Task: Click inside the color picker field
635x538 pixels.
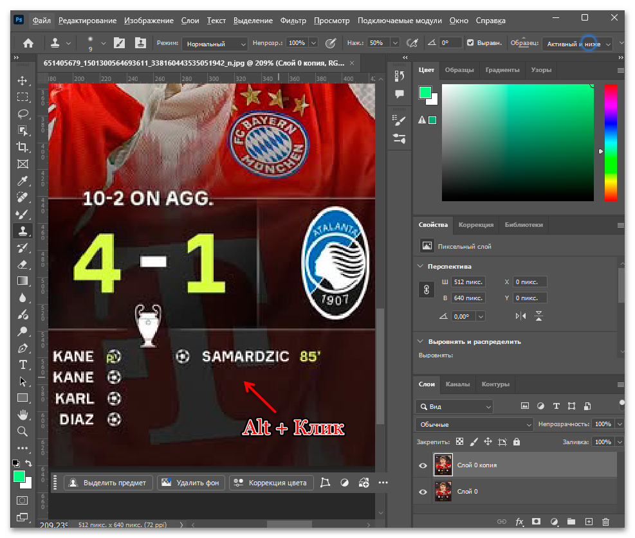Action: [517, 143]
